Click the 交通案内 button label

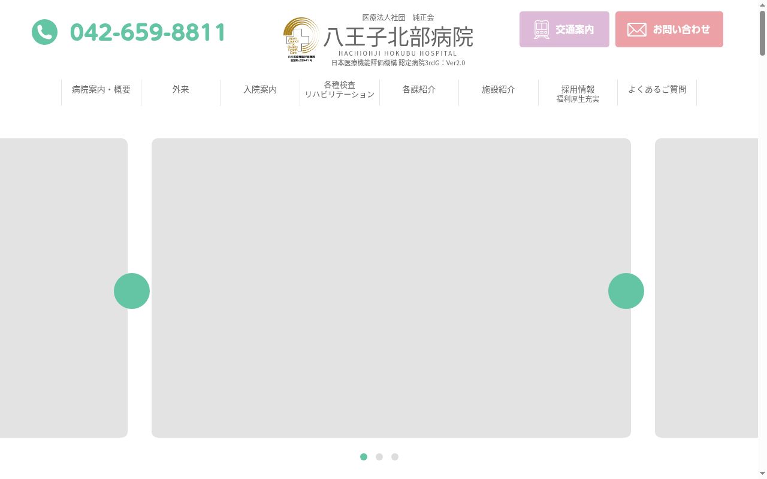[x=575, y=29]
